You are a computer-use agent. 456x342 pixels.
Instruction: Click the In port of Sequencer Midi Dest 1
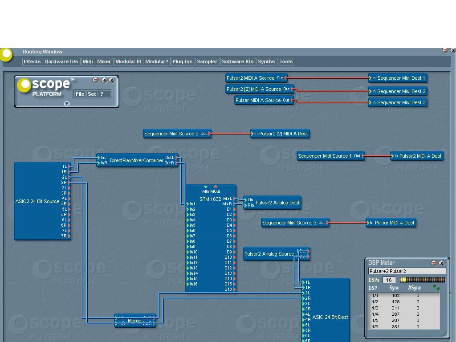click(370, 78)
